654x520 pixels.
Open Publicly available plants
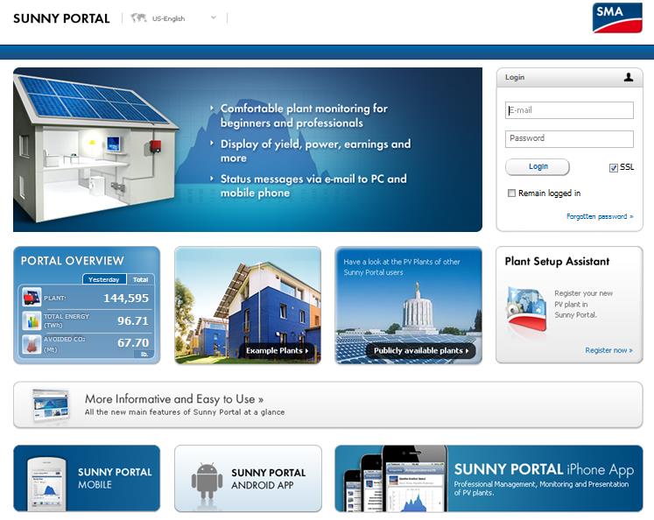[420, 351]
